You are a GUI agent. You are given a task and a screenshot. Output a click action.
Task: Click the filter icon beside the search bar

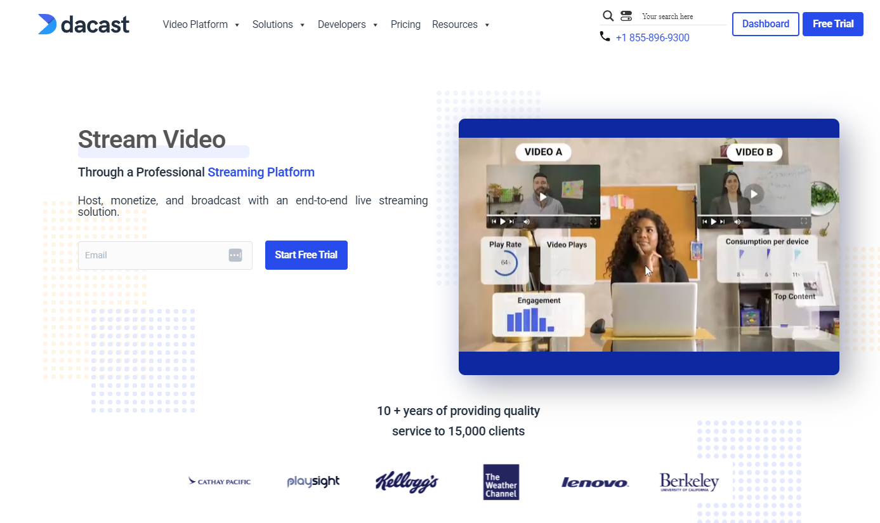pyautogui.click(x=626, y=15)
